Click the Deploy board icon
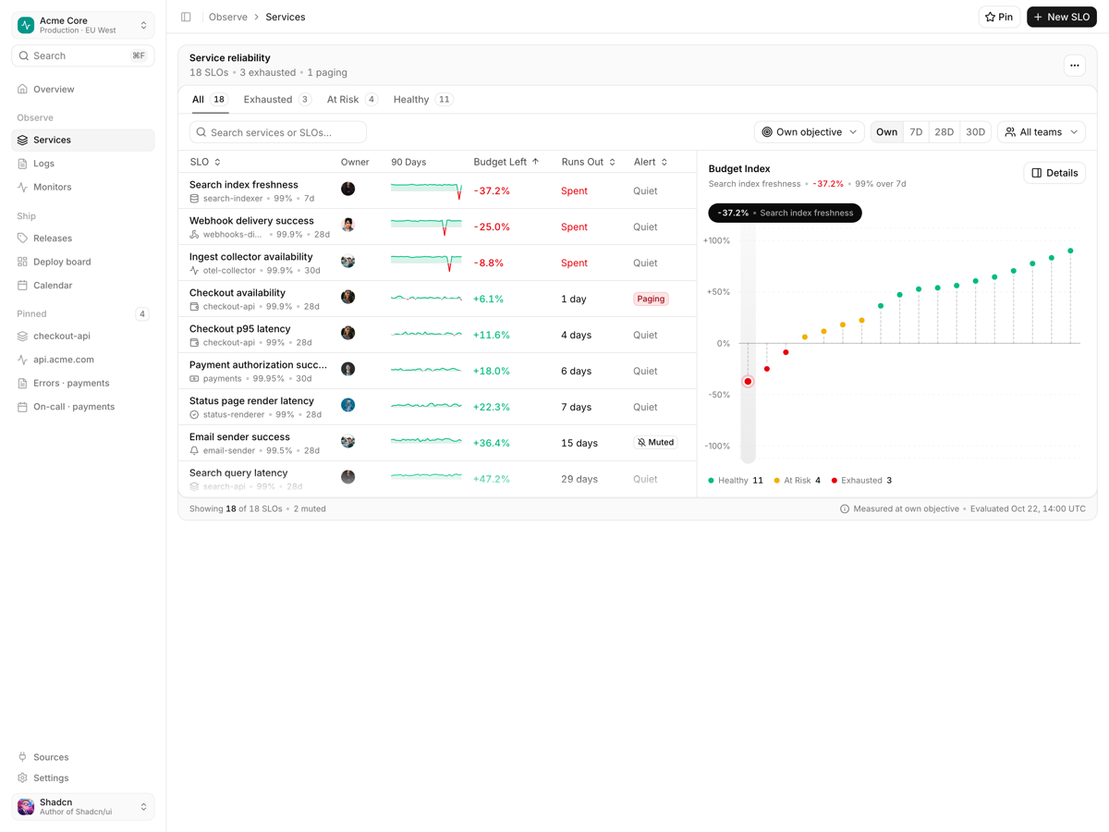This screenshot has height=832, width=1109. click(x=23, y=262)
